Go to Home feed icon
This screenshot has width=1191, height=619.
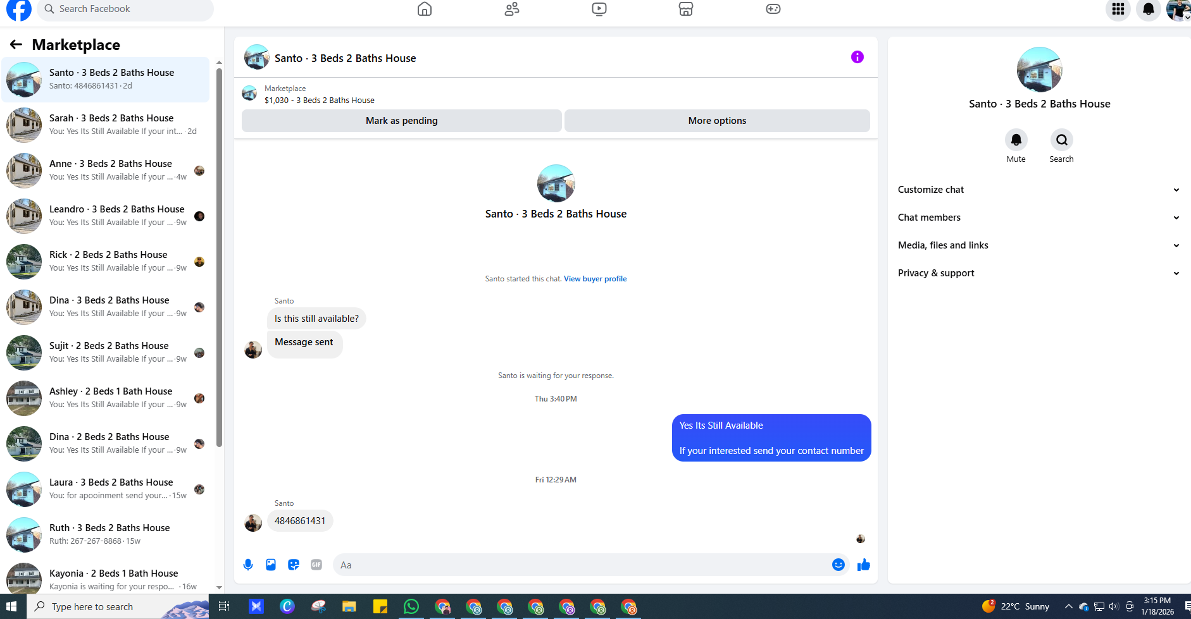point(425,9)
